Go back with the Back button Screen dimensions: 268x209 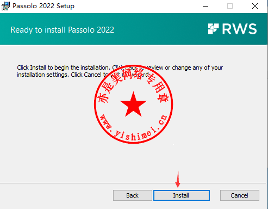133,195
